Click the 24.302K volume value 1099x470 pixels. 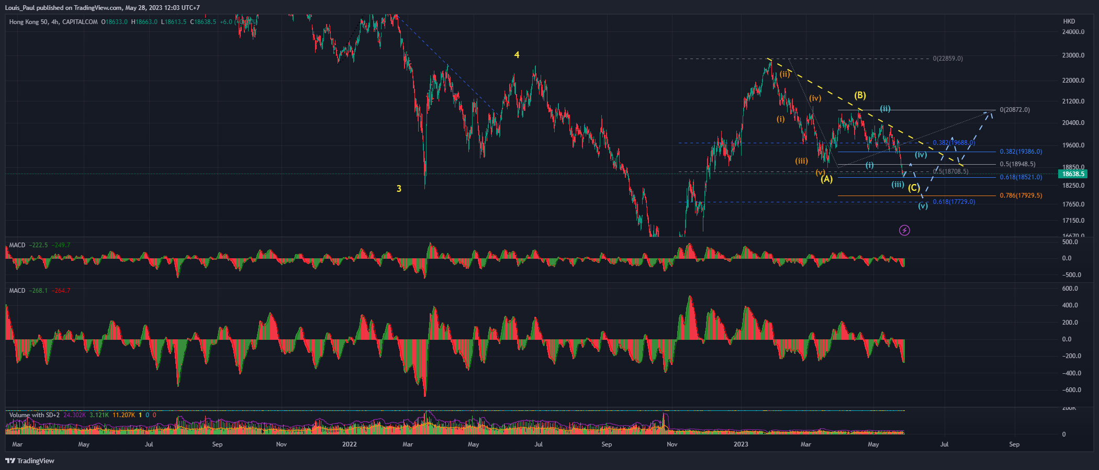coord(75,415)
